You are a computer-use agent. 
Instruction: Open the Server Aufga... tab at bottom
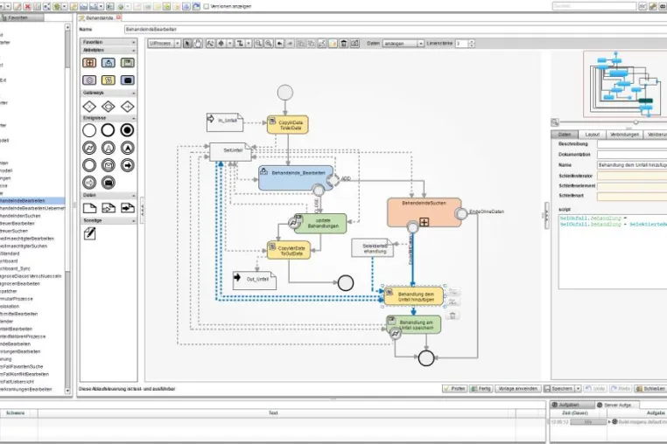[x=617, y=405]
